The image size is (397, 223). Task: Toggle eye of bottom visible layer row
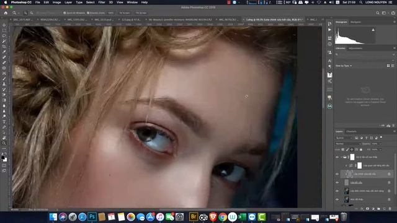[x=337, y=199]
